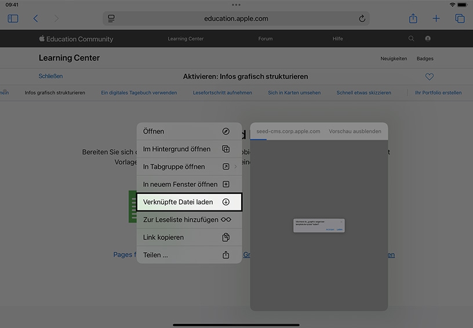Open the Hilfe nav link
This screenshot has height=328, width=473.
click(x=337, y=39)
